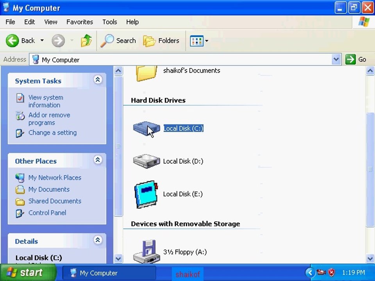Click the Add or remove programs icon
The width and height of the screenshot is (375, 281).
pyautogui.click(x=20, y=116)
